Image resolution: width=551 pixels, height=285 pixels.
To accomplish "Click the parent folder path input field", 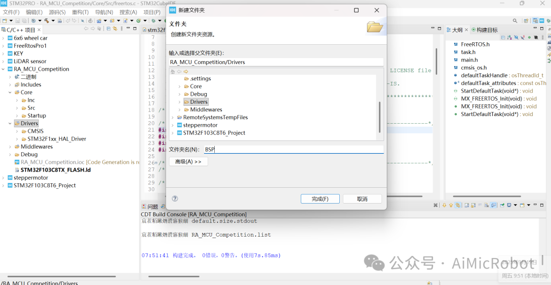I will (x=276, y=62).
